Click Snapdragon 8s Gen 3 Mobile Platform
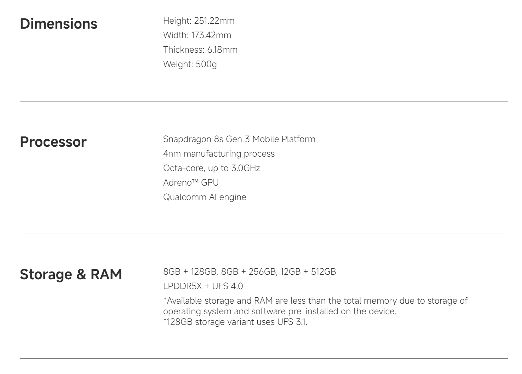This screenshot has height=374, width=522. (239, 139)
